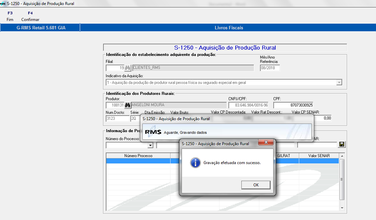Click the F4 Confirmar command
The image size is (376, 220).
(x=30, y=16)
